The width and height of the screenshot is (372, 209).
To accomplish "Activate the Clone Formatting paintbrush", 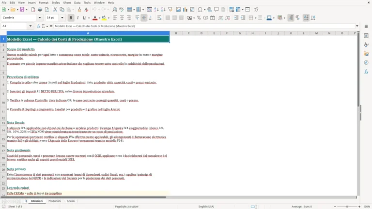I will click(79, 10).
